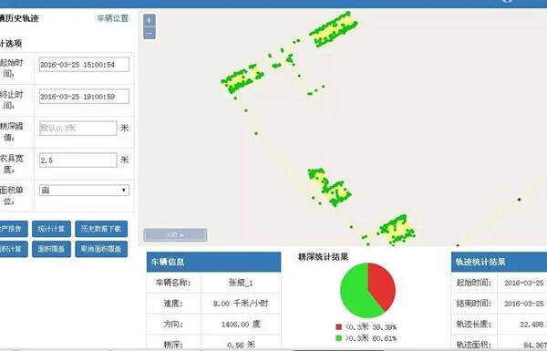Click the dark red point on the map's right track

coord(519,200)
